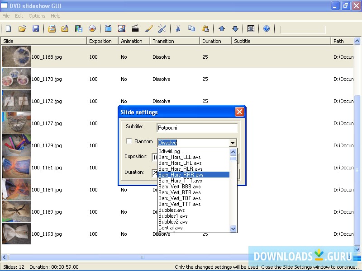Collapse the Dissolve transition dropdown arrow
Screen dimensions: 362x271
(233, 143)
